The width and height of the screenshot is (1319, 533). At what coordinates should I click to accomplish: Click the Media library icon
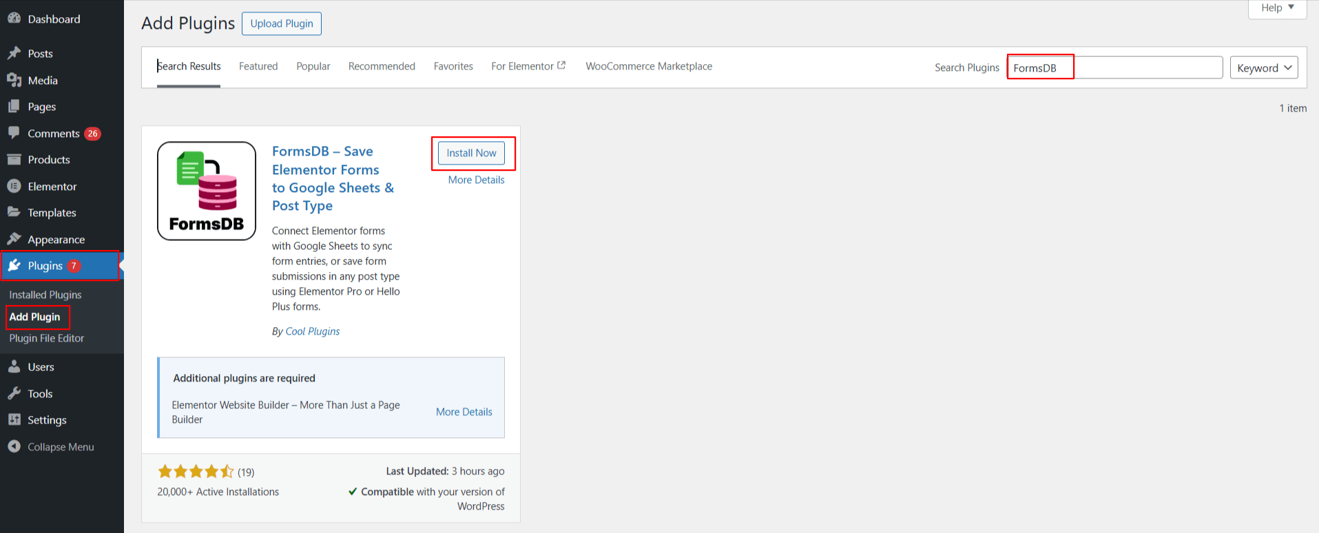(14, 81)
